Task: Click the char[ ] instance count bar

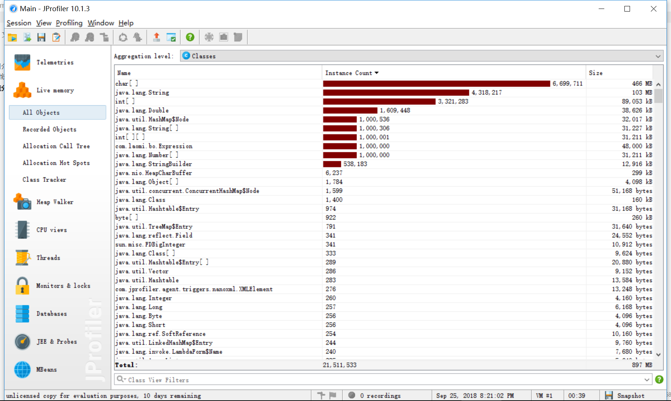Action: click(x=437, y=83)
